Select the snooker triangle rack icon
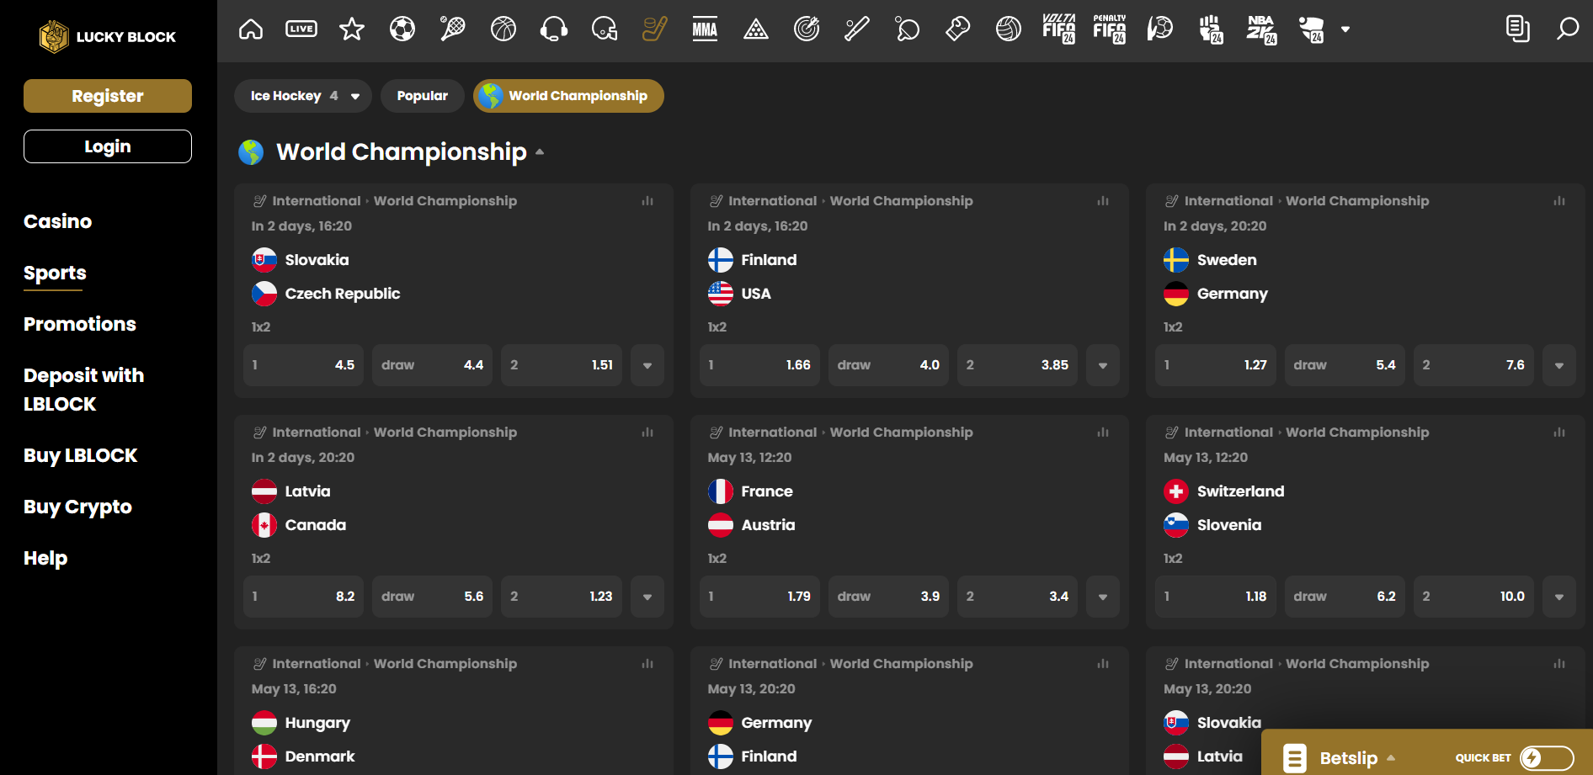Image resolution: width=1593 pixels, height=775 pixels. [x=756, y=29]
